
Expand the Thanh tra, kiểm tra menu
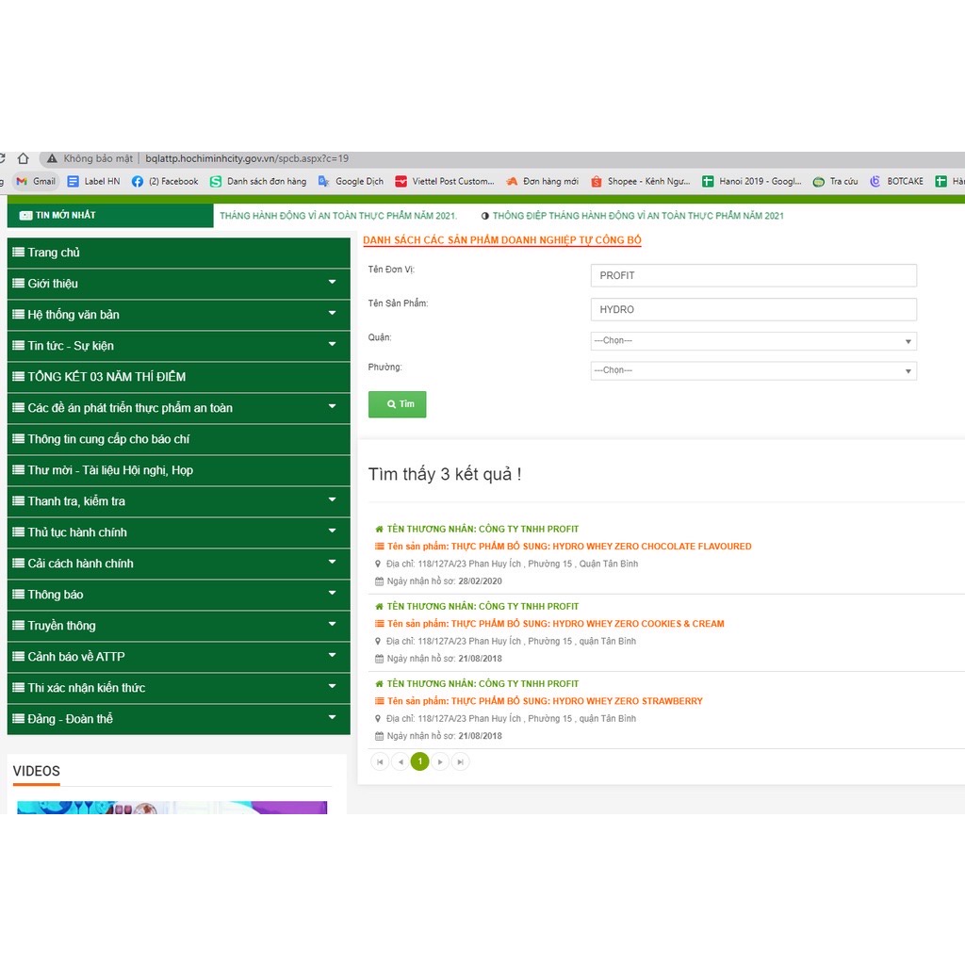[x=178, y=501]
